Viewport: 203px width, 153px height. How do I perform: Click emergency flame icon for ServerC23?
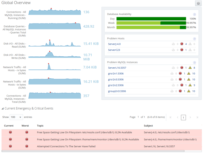(173, 50)
